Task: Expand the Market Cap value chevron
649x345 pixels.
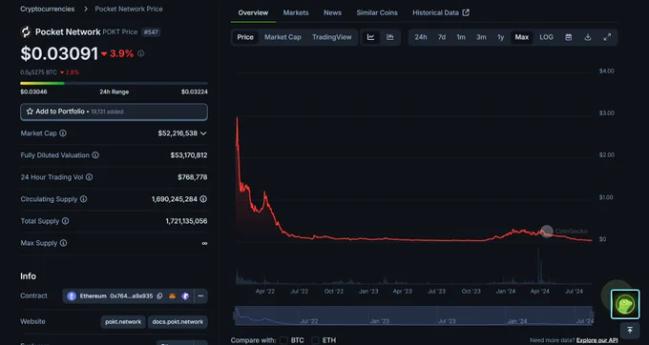Action: tap(203, 133)
